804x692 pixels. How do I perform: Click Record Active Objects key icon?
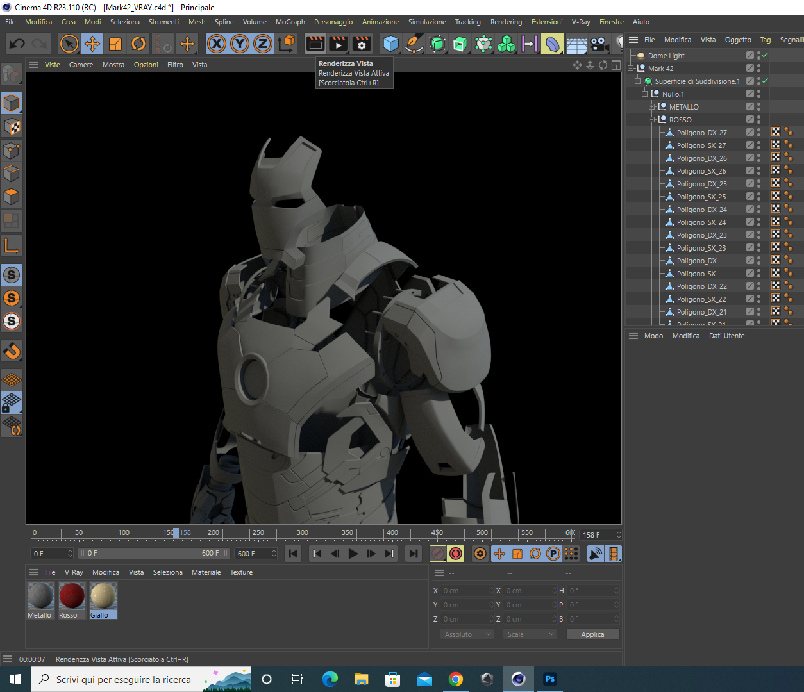click(x=438, y=554)
